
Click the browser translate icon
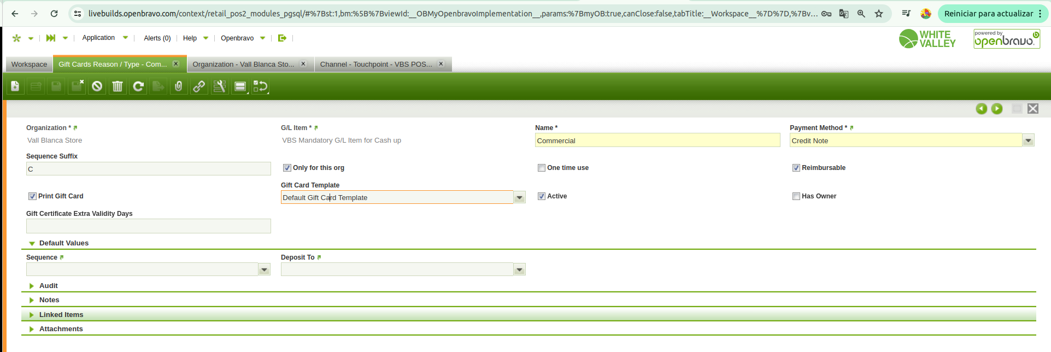coord(844,14)
